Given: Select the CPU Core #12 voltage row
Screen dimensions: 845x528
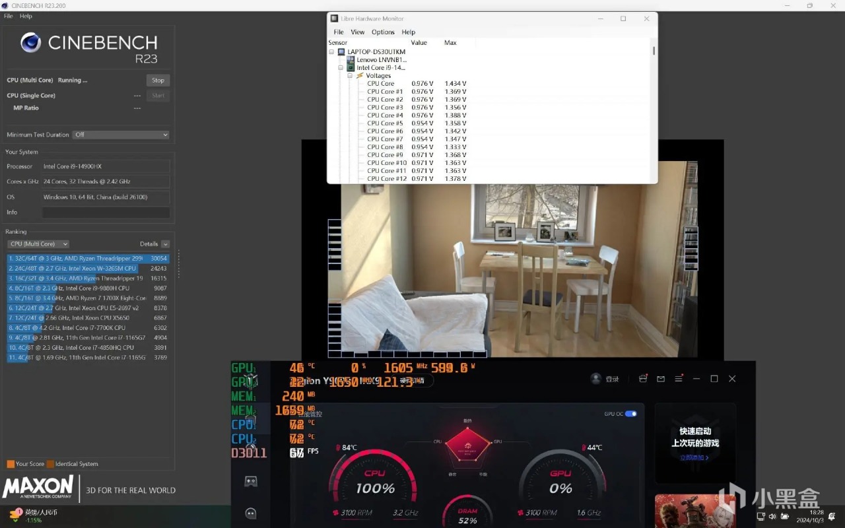Looking at the screenshot, I should [x=417, y=178].
